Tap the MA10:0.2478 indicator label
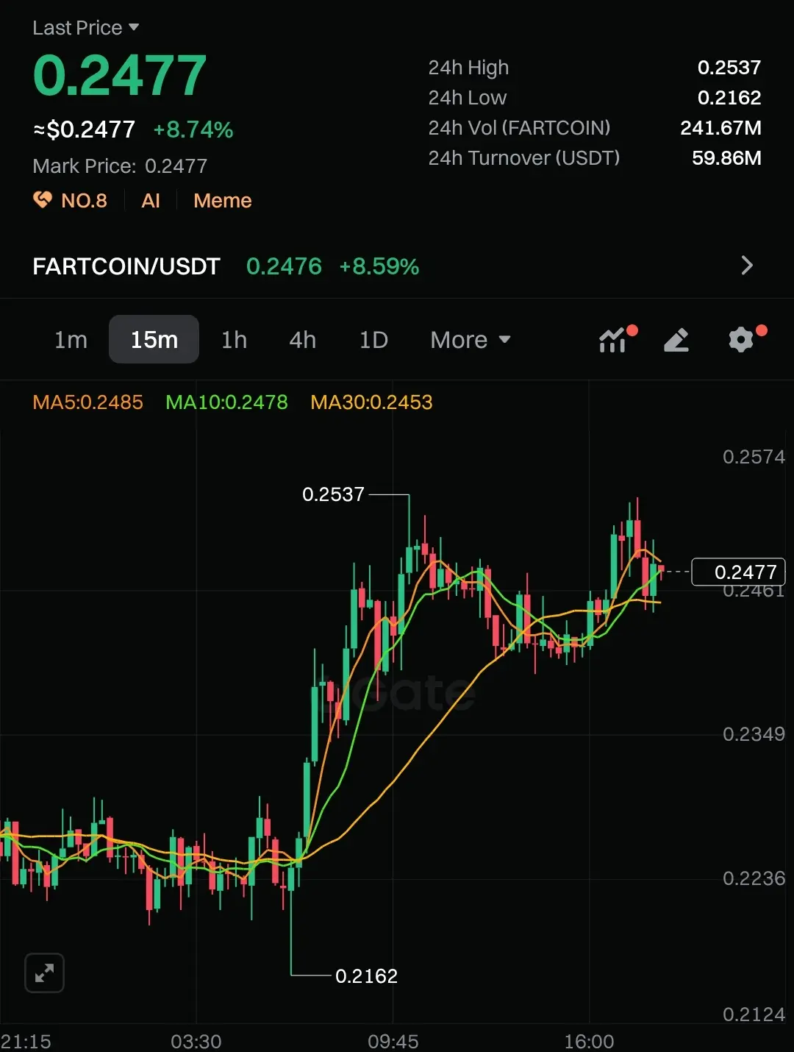 (226, 402)
